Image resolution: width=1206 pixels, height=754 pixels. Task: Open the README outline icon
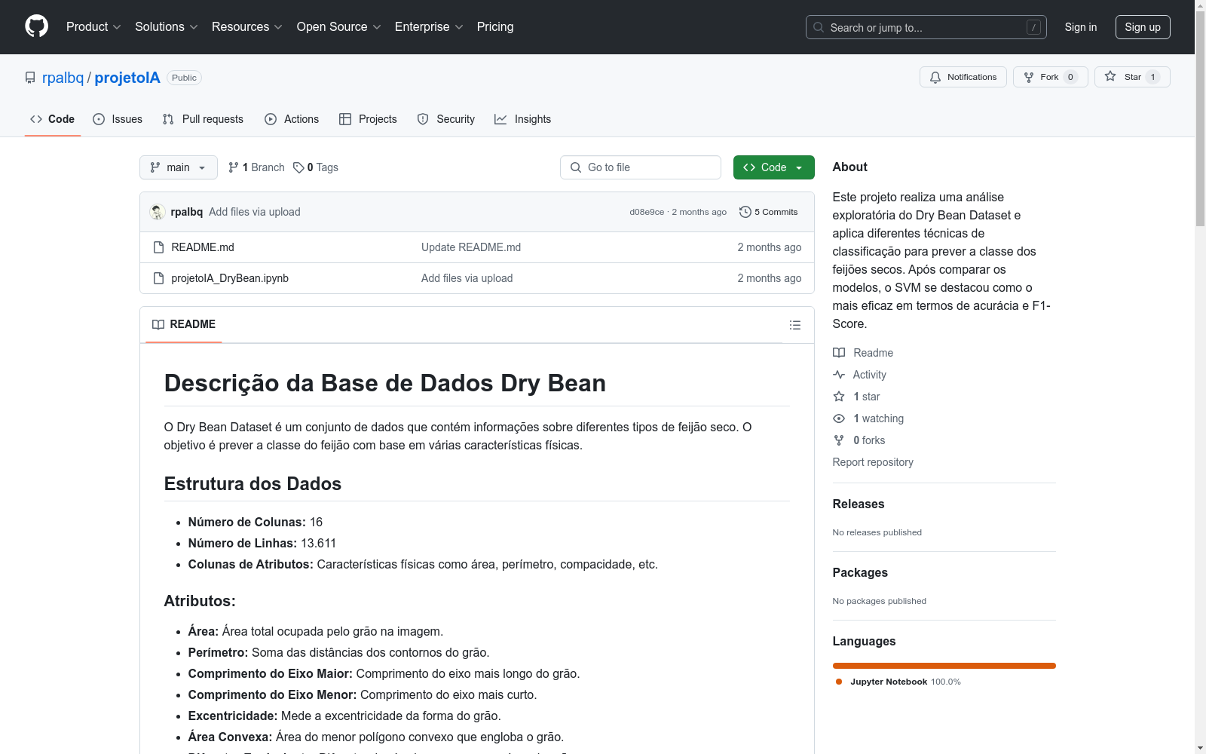(x=794, y=325)
